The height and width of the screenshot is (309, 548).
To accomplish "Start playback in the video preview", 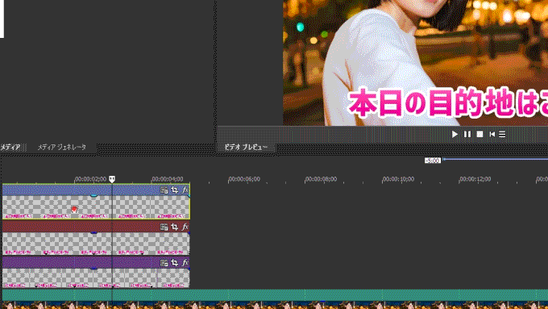I will tap(455, 135).
